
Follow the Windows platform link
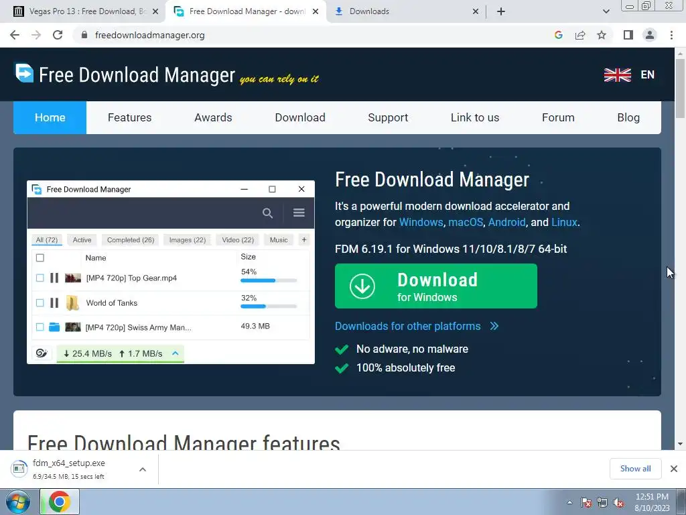[421, 222]
